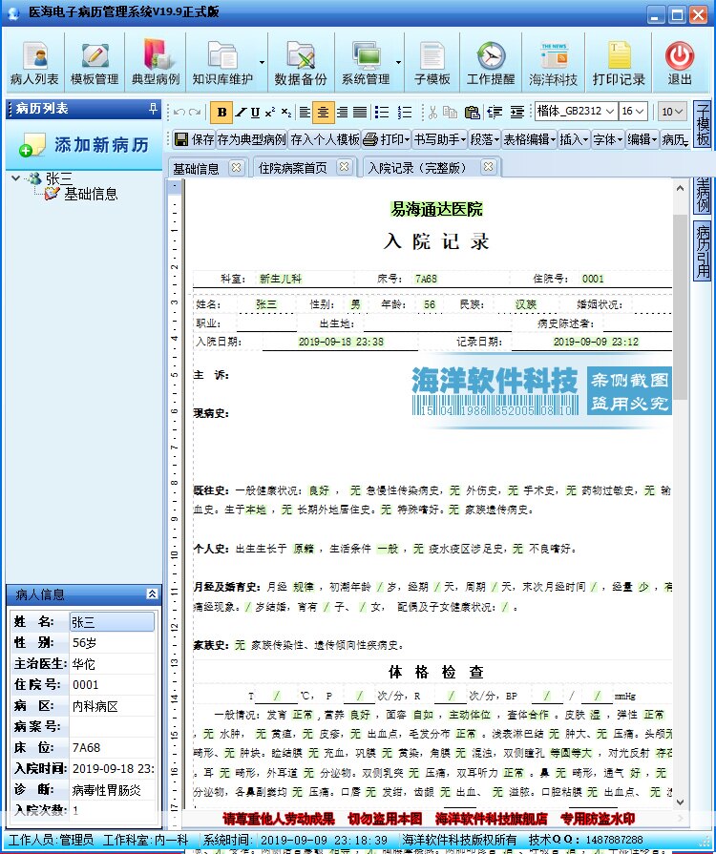This screenshot has width=716, height=854.
Task: Align text left
Action: coord(305,113)
